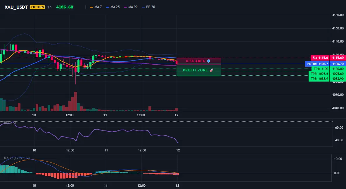Click the 60.00 value on RSI axis

tap(339, 128)
